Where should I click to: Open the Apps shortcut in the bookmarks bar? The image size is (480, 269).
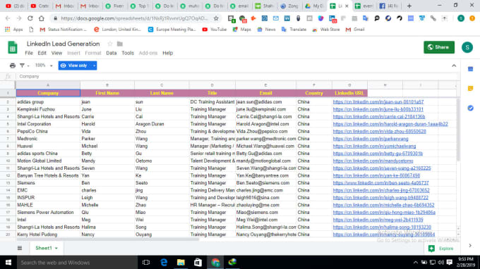click(x=14, y=30)
